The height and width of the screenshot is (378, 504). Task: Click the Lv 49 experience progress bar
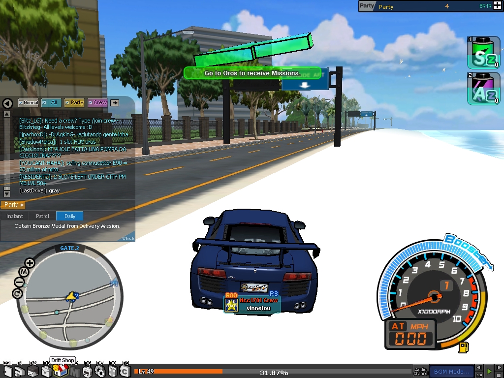pos(273,372)
